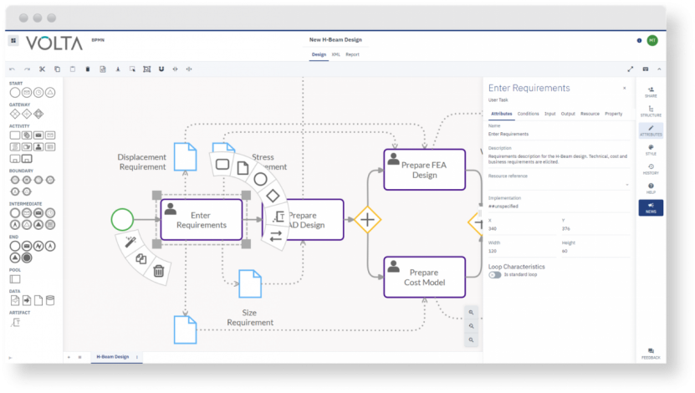The height and width of the screenshot is (393, 695).
Task: Pick the Pool shape from palette
Action: click(x=14, y=279)
